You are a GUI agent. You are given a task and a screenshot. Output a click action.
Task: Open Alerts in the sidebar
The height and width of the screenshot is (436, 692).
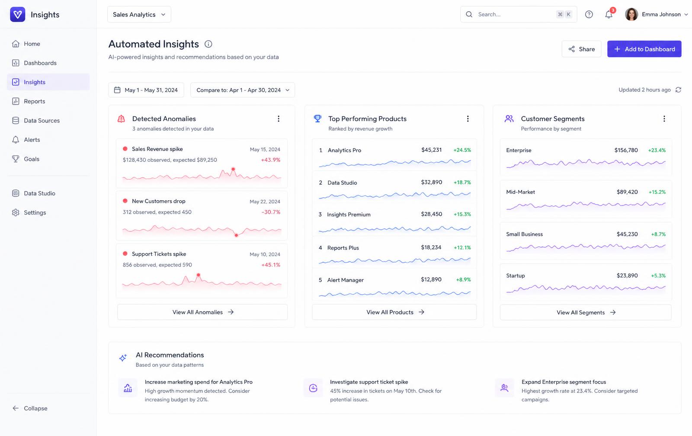point(48,140)
